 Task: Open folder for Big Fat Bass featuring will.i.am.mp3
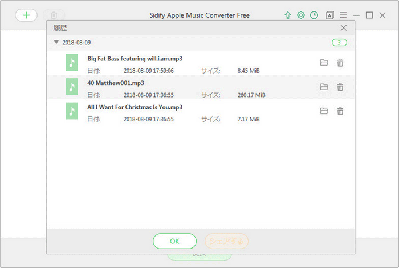click(x=324, y=62)
